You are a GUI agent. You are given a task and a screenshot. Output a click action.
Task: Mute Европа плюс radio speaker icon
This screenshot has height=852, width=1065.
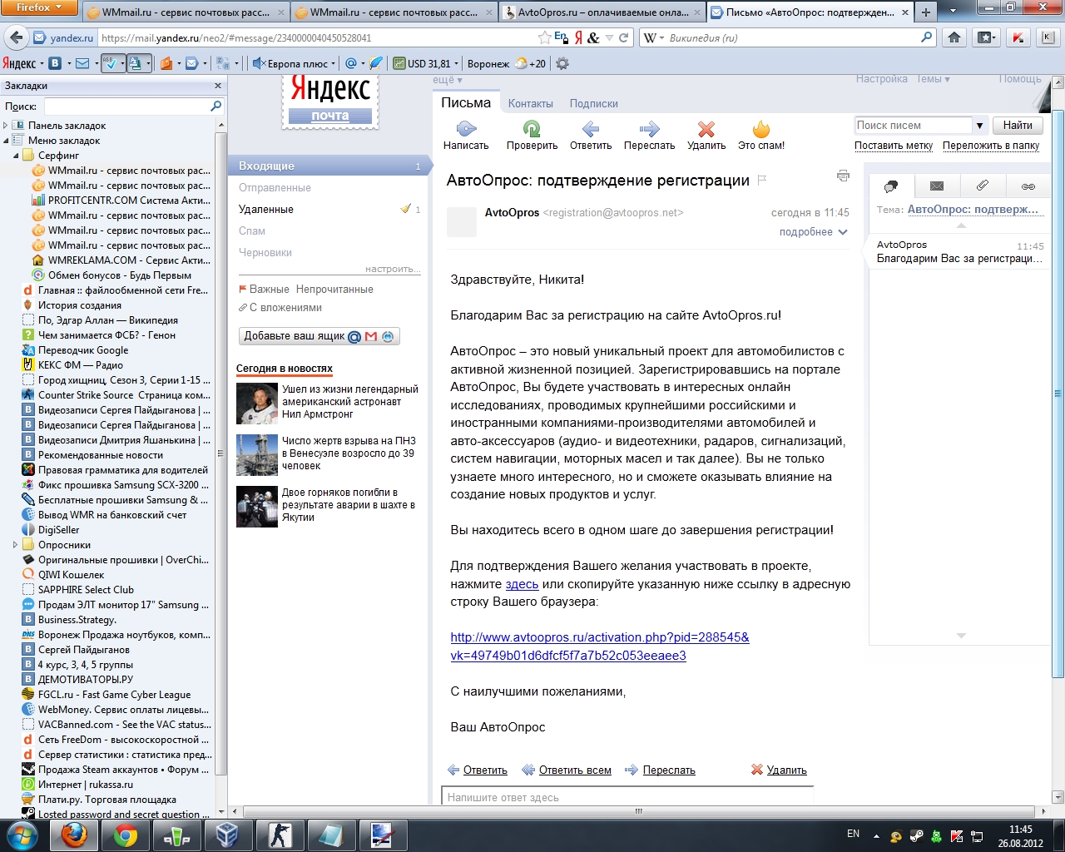click(259, 63)
